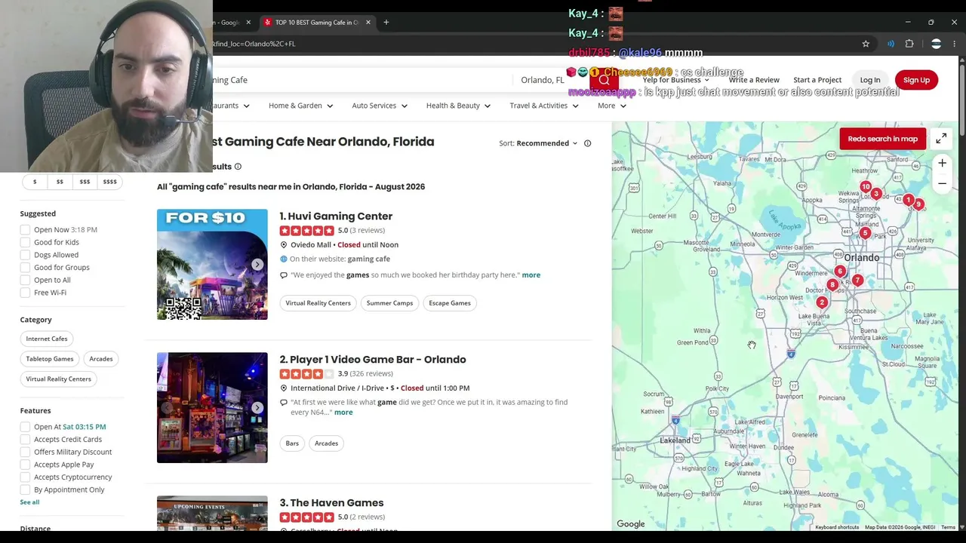Check the Dogs Allowed filter
Viewport: 966px width, 543px height.
click(25, 255)
